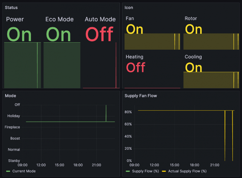Click the green Current Mode legend color swatch
The height and width of the screenshot is (178, 242).
coord(8,171)
